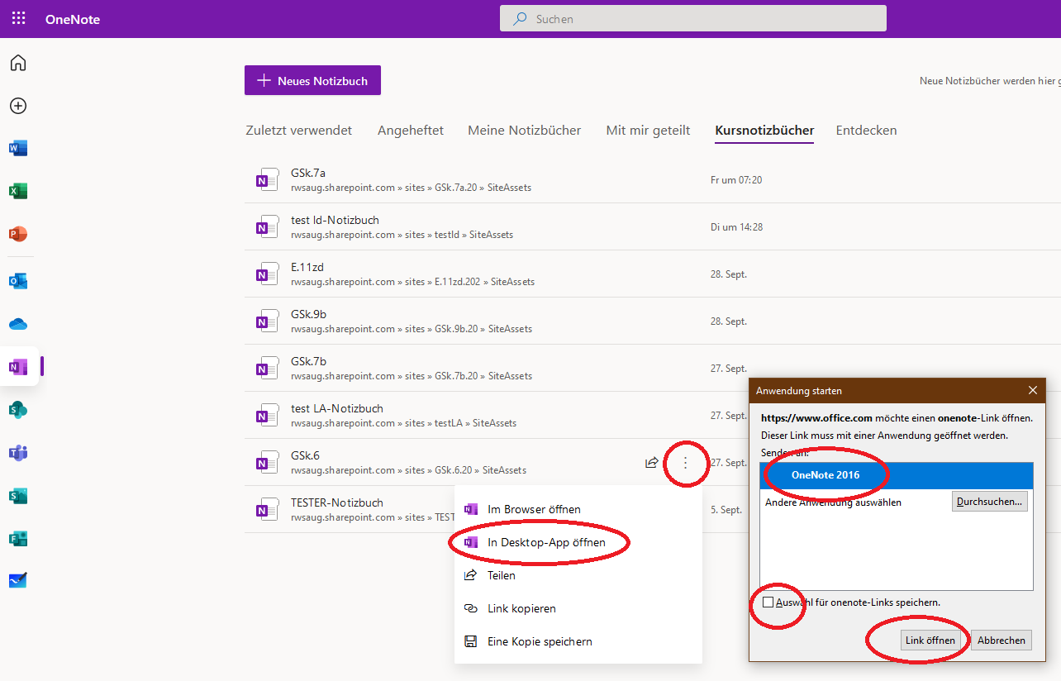Open PowerPoint from the sidebar
Viewport: 1061px width, 681px height.
18,235
